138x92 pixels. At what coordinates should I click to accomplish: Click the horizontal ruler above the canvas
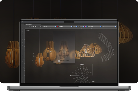coord(71,29)
